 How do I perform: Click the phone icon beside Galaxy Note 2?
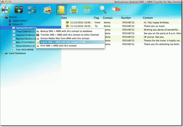click(10, 21)
